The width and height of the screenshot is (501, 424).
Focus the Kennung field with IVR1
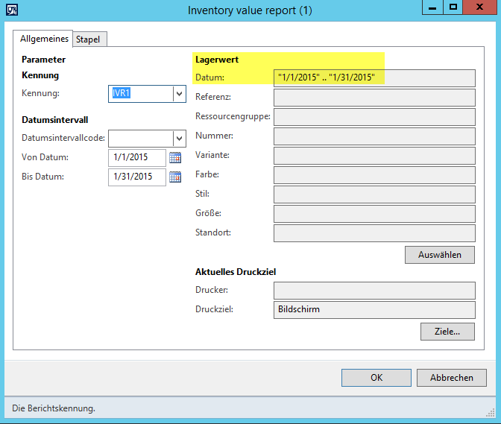coord(140,94)
